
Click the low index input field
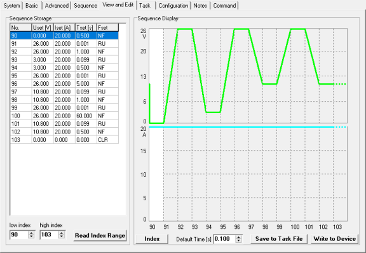click(19, 235)
